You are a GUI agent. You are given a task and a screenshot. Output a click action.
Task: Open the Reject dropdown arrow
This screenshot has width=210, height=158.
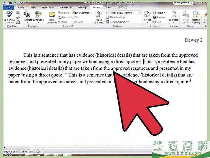pos(164,13)
